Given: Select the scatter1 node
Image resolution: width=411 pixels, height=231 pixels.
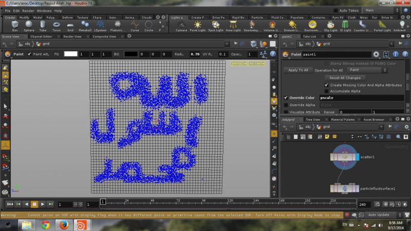Looking at the screenshot, I should [344, 157].
